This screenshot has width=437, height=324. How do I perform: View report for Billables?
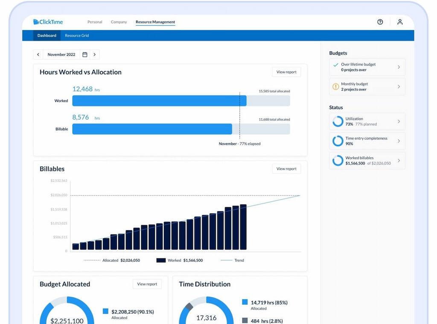click(286, 169)
